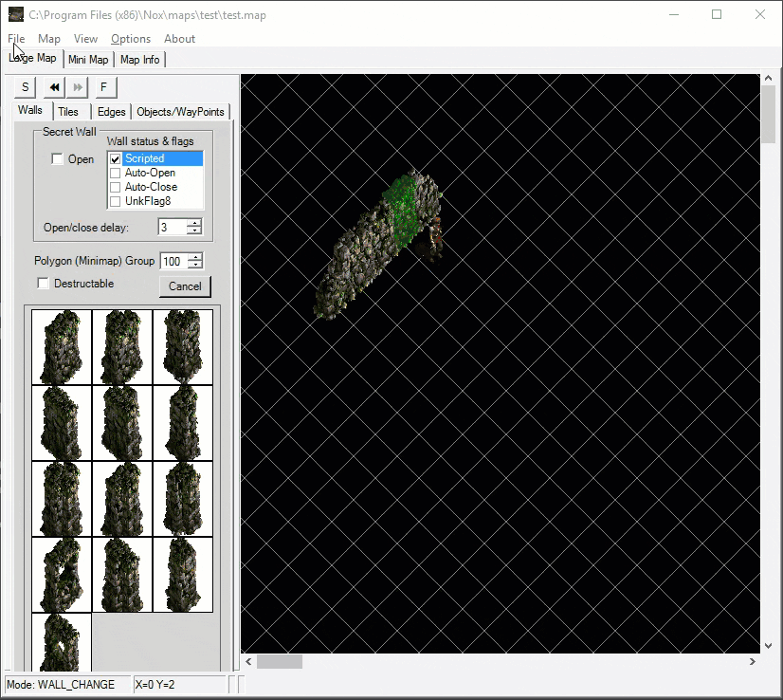The height and width of the screenshot is (700, 783).
Task: Select the first wall thumbnail in top row
Action: tap(63, 347)
